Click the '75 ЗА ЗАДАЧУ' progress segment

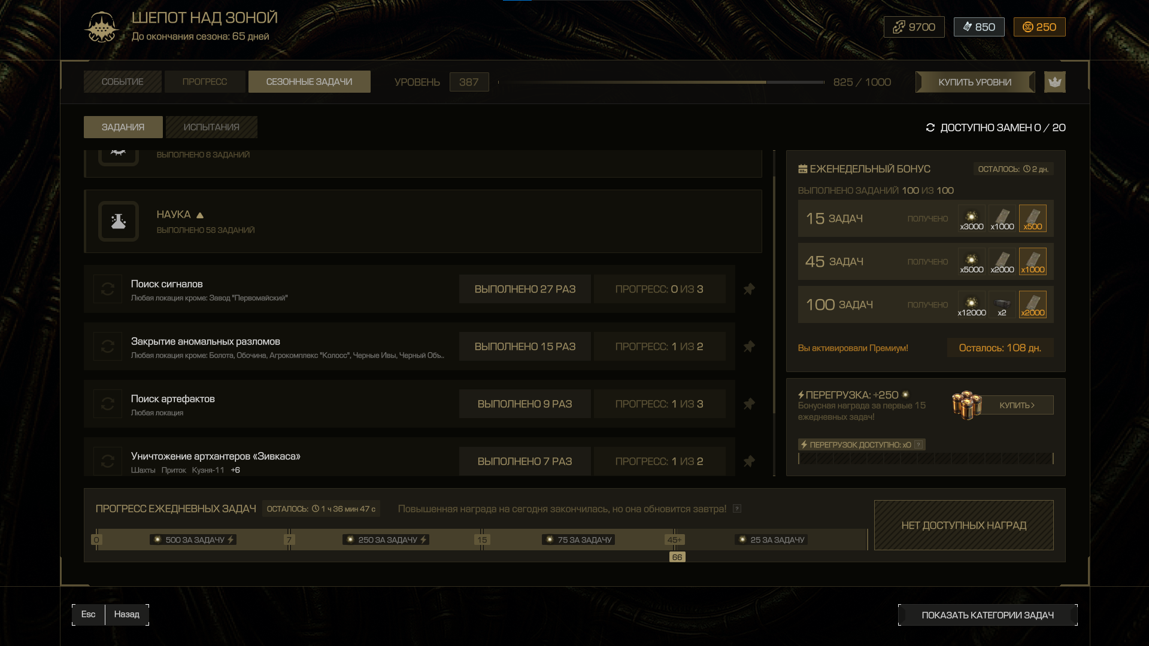tap(578, 540)
